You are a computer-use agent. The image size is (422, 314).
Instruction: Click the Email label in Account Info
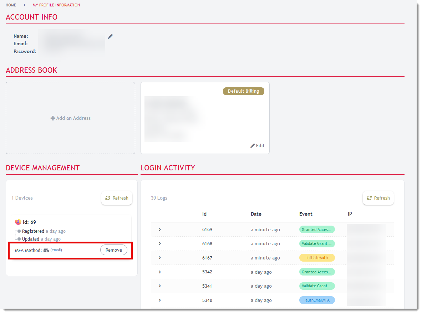(x=20, y=43)
